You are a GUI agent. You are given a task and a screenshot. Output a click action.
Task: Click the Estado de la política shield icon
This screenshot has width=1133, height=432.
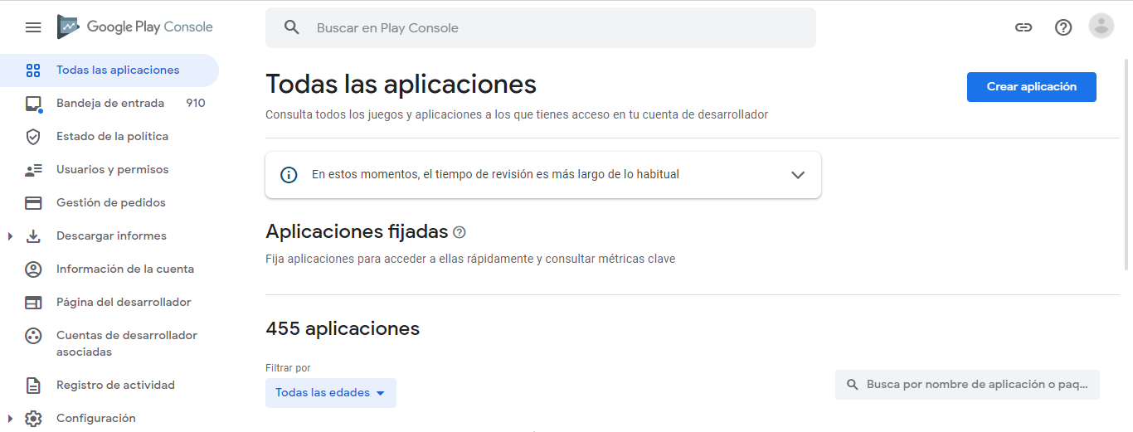click(x=33, y=137)
